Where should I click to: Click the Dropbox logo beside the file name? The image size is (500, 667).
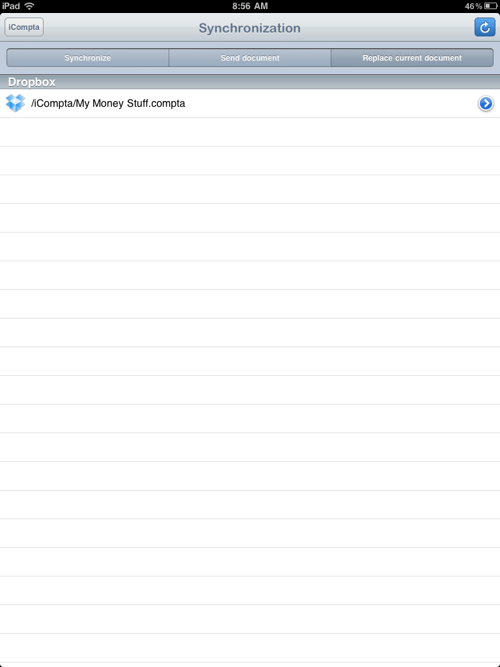[16, 103]
